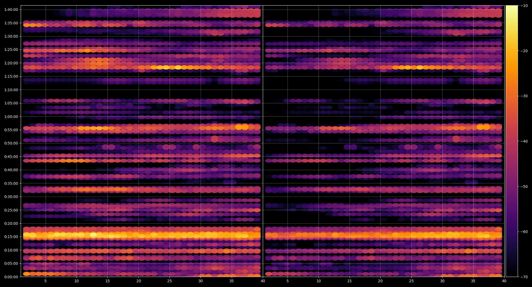Viewport: 532px width, 287px height.
Task: Click x-axis label 25 under right heatmap
Action: [x=411, y=281]
